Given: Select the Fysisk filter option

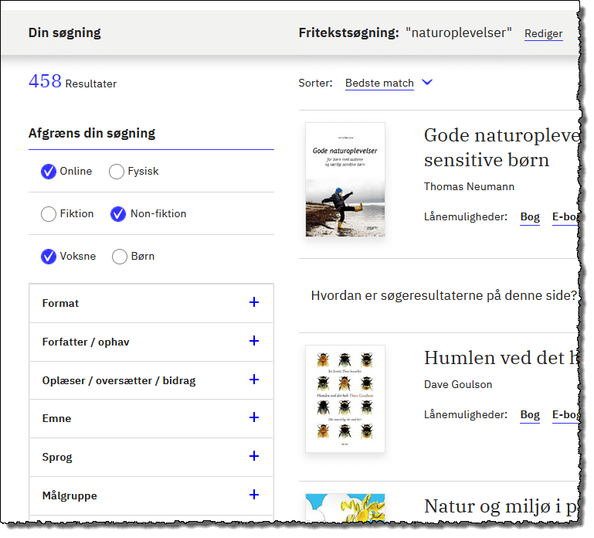Looking at the screenshot, I should (x=117, y=172).
